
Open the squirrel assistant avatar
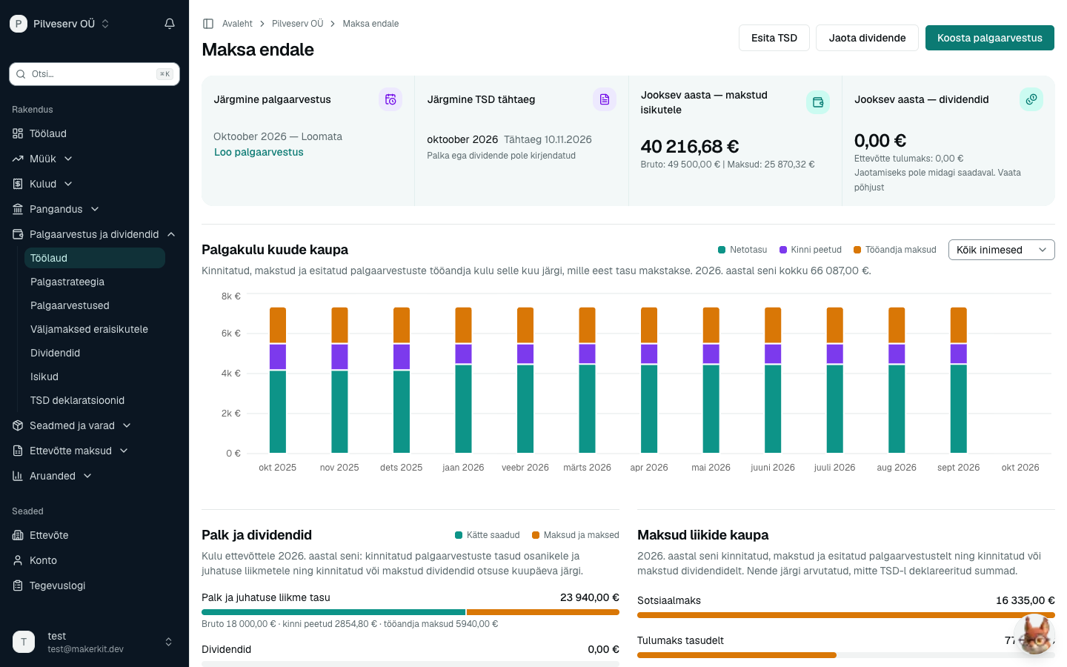pos(1035,634)
